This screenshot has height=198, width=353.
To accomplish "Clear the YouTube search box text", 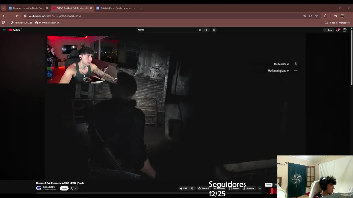I will [x=200, y=30].
